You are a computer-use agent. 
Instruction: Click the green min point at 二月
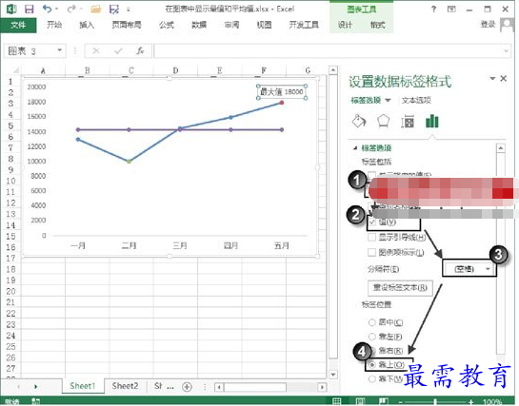pyautogui.click(x=130, y=162)
